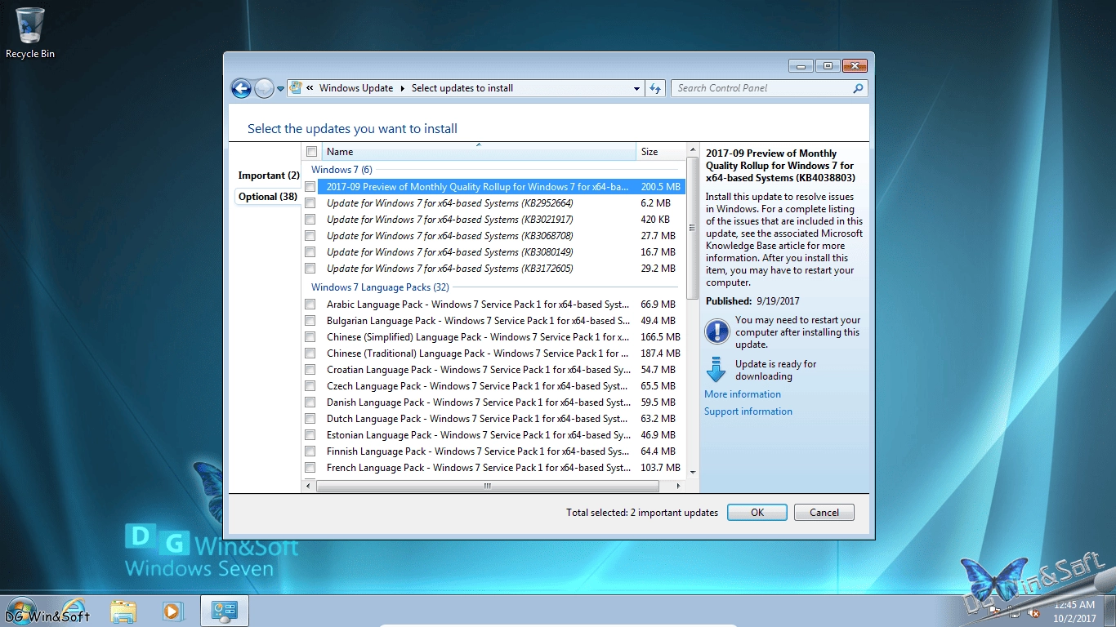Check Croatian Language Pack
Viewport: 1116px width, 627px height.
click(310, 370)
